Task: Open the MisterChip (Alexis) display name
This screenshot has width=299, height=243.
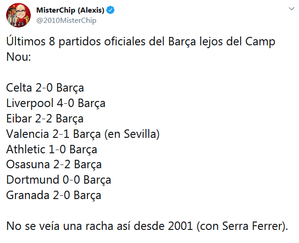Action: tap(70, 10)
